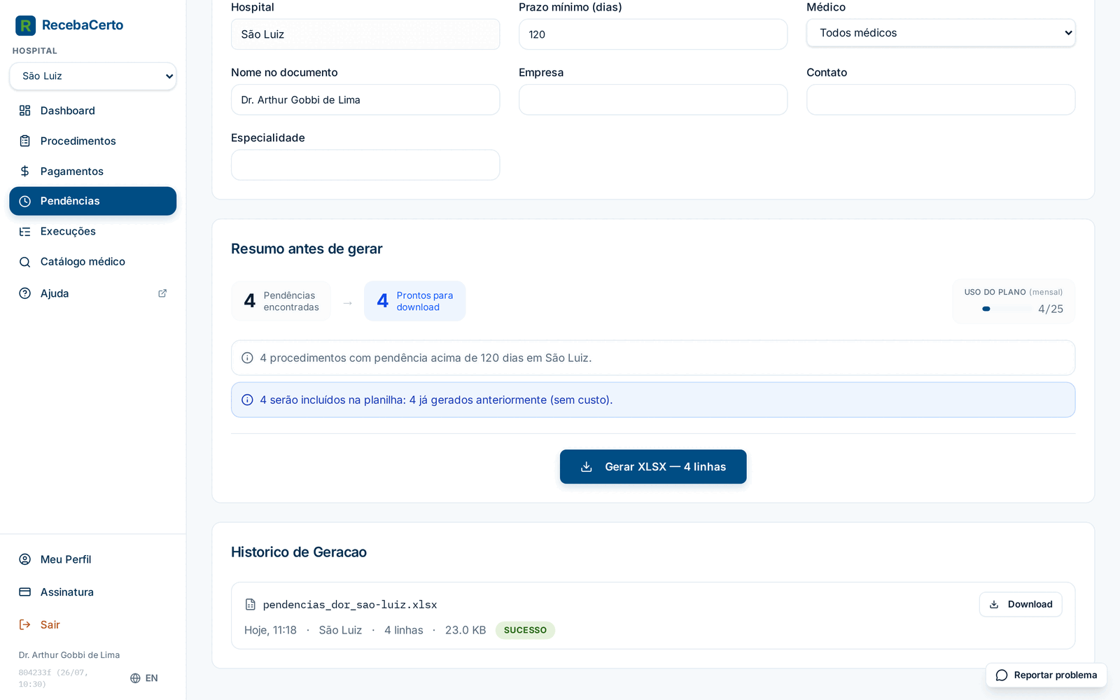Open Catálogo médico page
This screenshot has height=700, width=1120.
pos(93,262)
